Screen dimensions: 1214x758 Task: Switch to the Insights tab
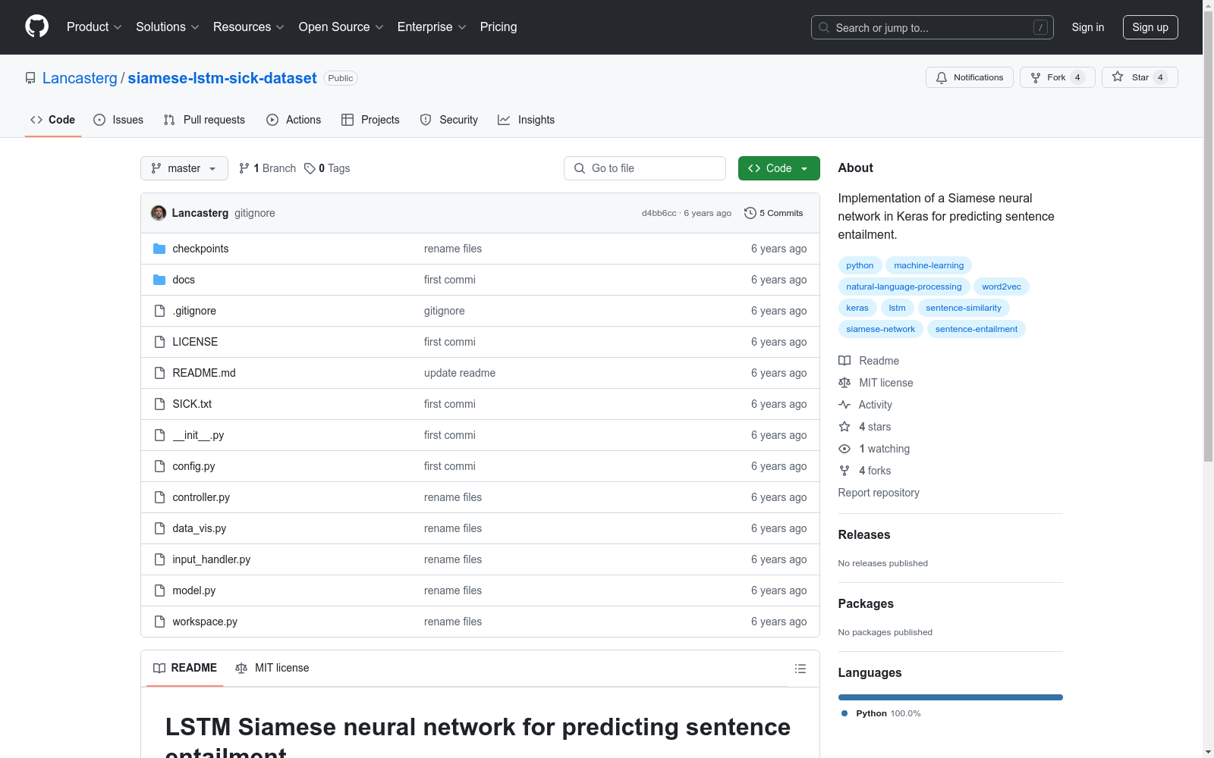click(x=526, y=120)
